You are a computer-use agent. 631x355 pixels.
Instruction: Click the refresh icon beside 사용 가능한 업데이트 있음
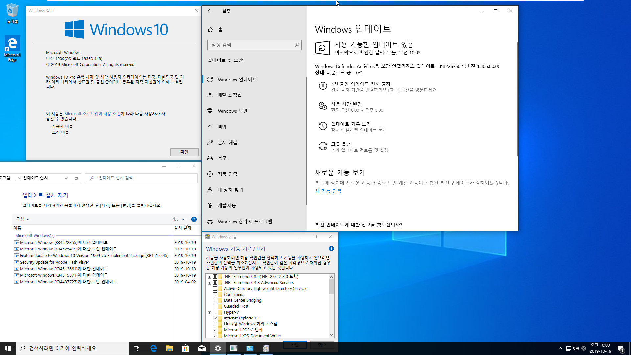point(322,48)
